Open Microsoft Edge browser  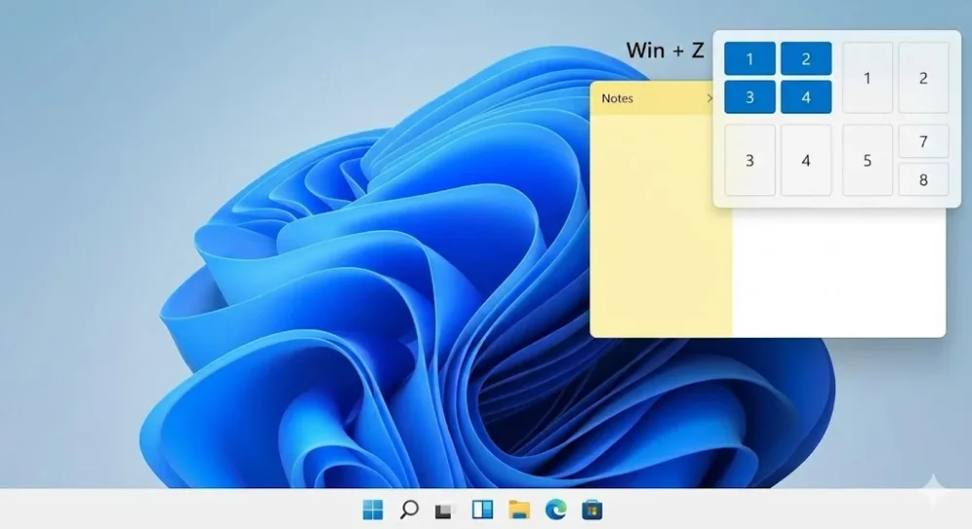555,510
